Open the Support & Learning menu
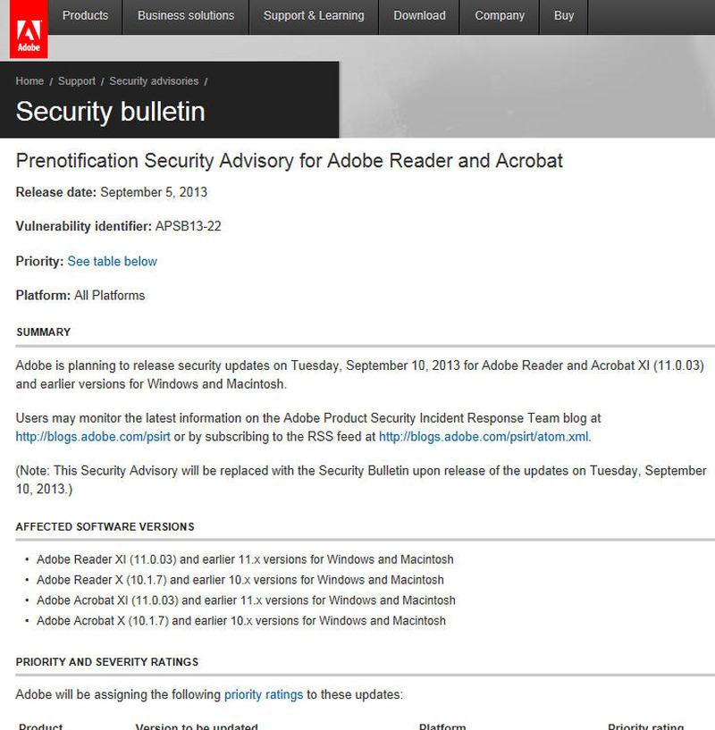Viewport: 715px width, 730px height. tap(314, 16)
